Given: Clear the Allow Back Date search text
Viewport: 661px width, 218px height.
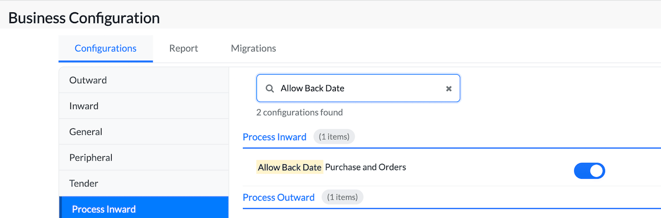Looking at the screenshot, I should tap(449, 89).
